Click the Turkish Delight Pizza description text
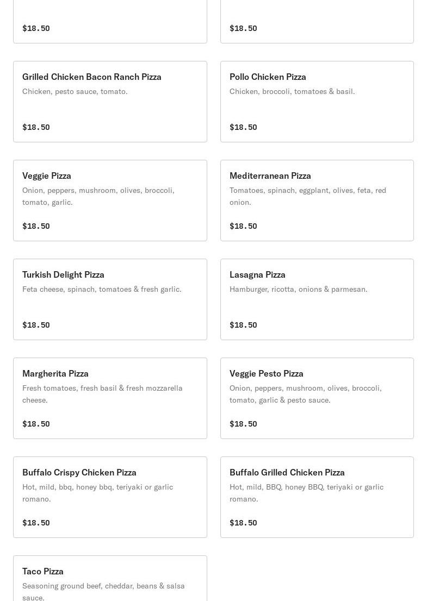 pyautogui.click(x=102, y=289)
